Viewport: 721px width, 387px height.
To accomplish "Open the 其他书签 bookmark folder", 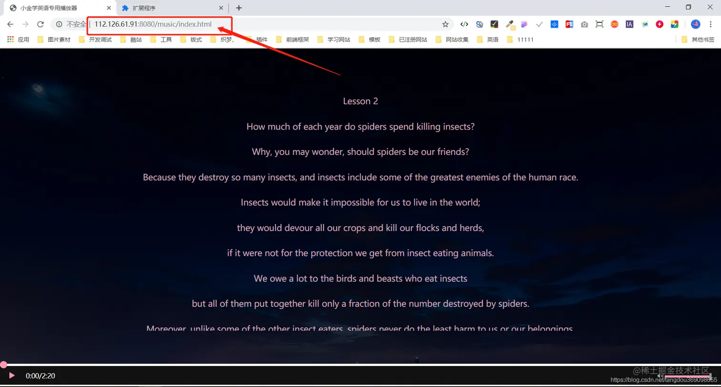I will (698, 40).
